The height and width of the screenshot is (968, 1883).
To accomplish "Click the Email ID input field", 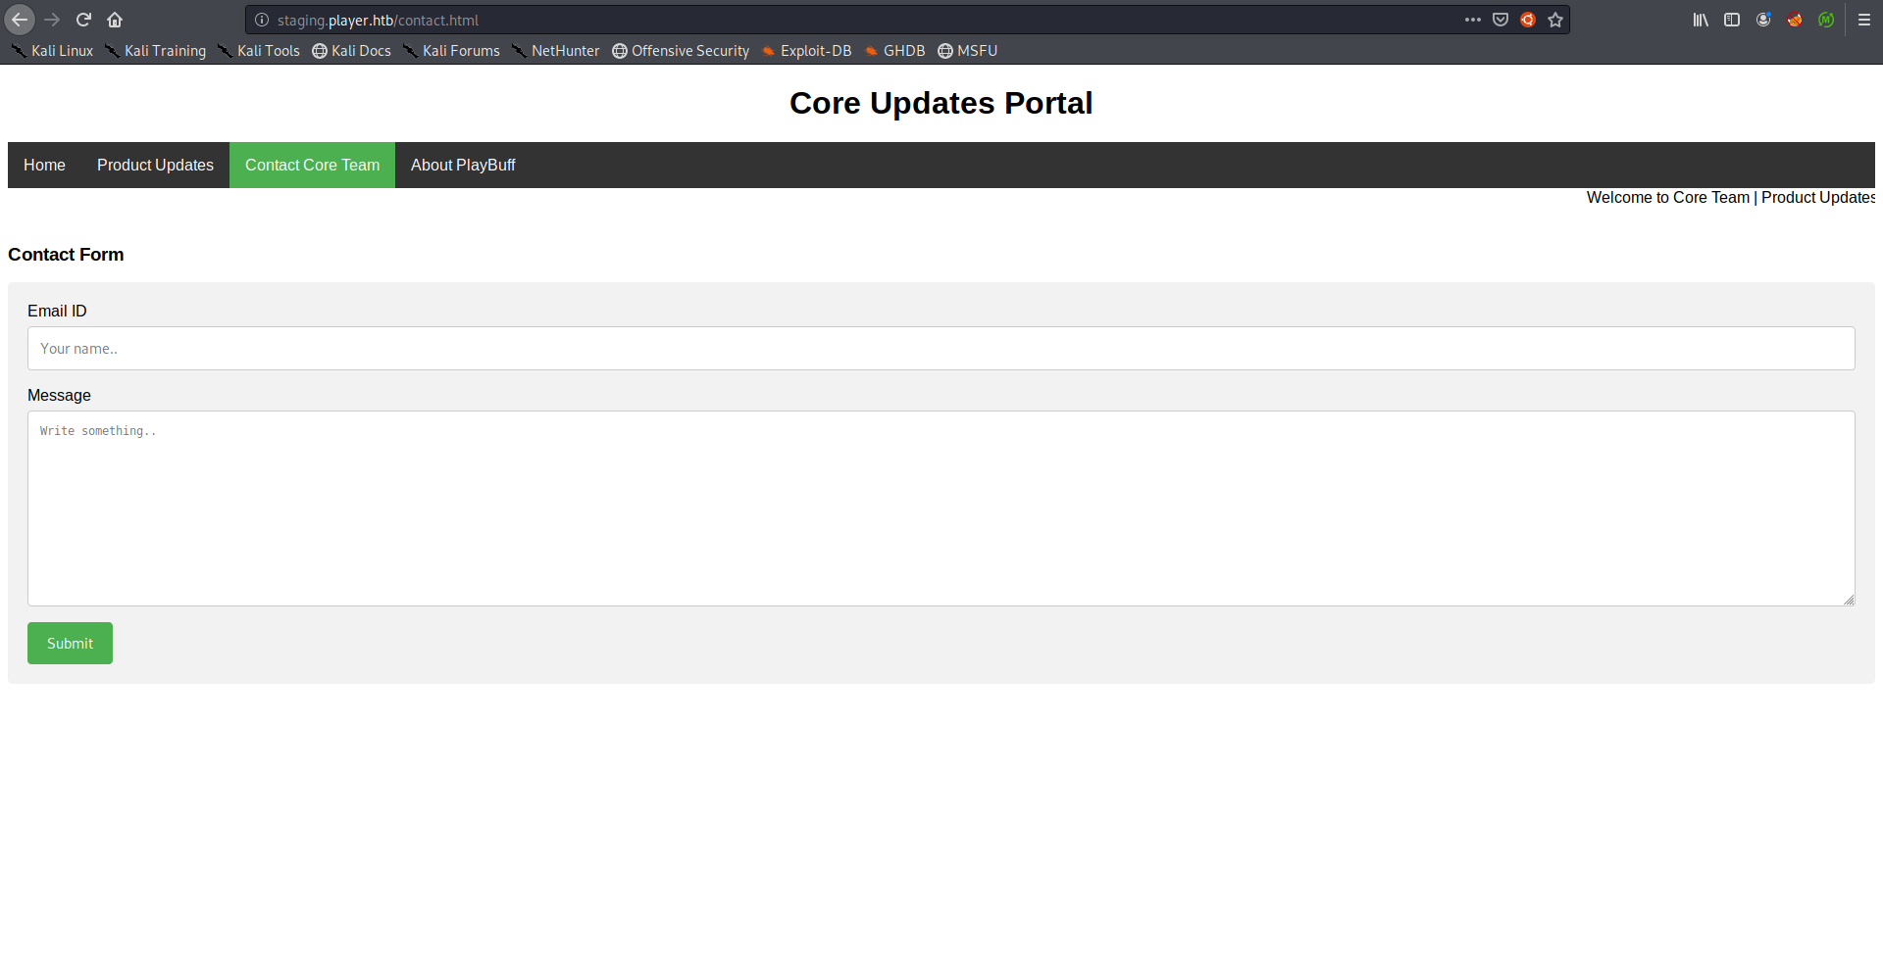I will [941, 349].
